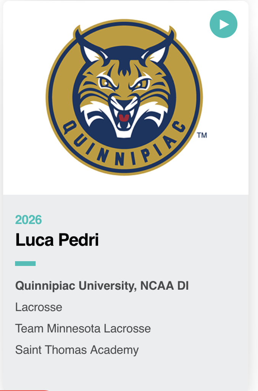Open Team Minnesota Lacrosse club link
Screen dimensions: 258x391
[83, 328]
